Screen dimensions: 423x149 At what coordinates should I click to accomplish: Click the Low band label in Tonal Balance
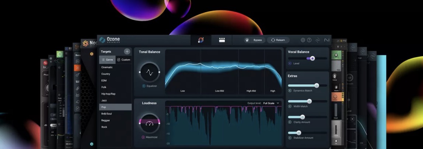point(183,91)
